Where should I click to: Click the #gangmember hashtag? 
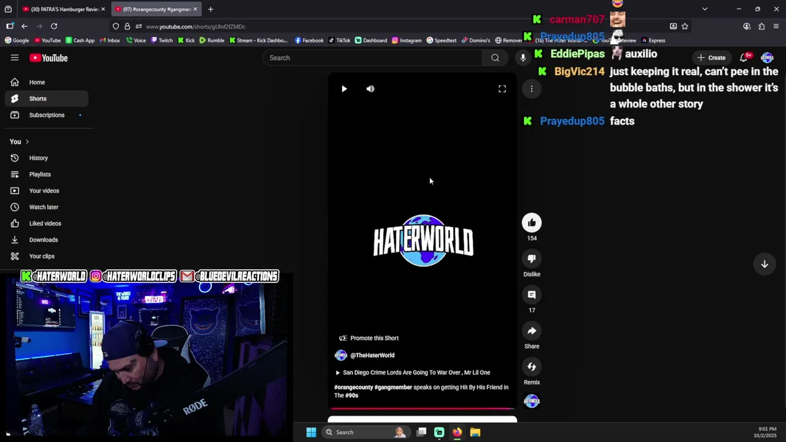point(393,387)
